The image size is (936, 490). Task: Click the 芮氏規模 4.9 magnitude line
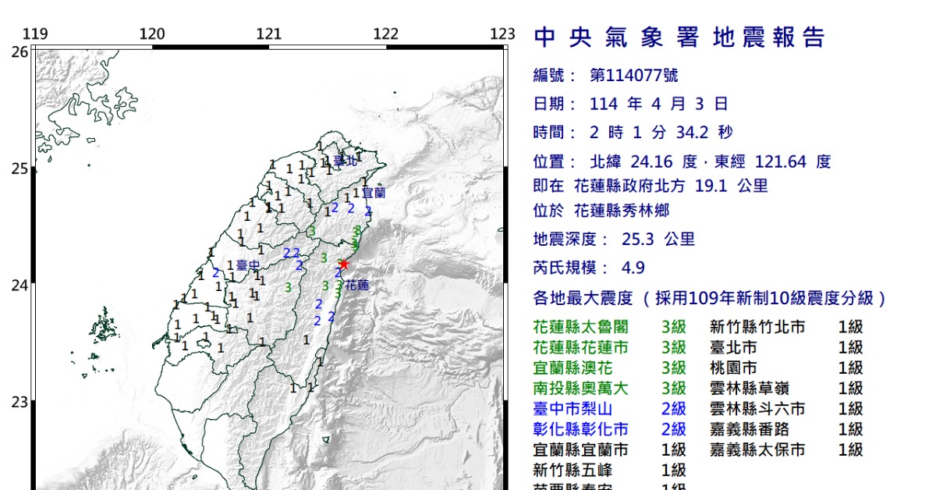pos(589,268)
